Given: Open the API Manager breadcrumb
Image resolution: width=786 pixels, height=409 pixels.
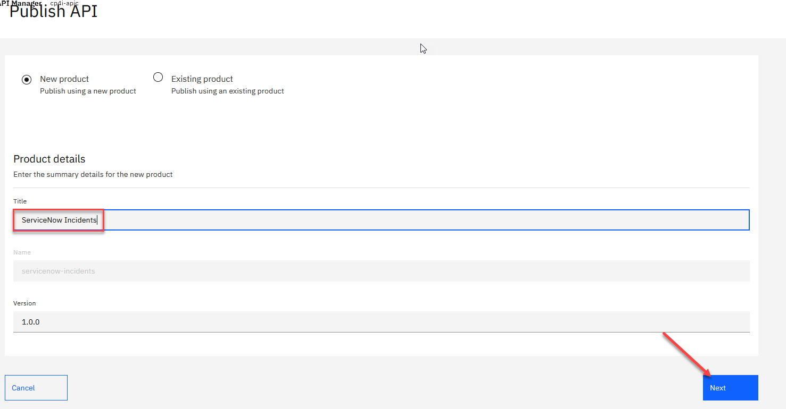Looking at the screenshot, I should pos(21,3).
